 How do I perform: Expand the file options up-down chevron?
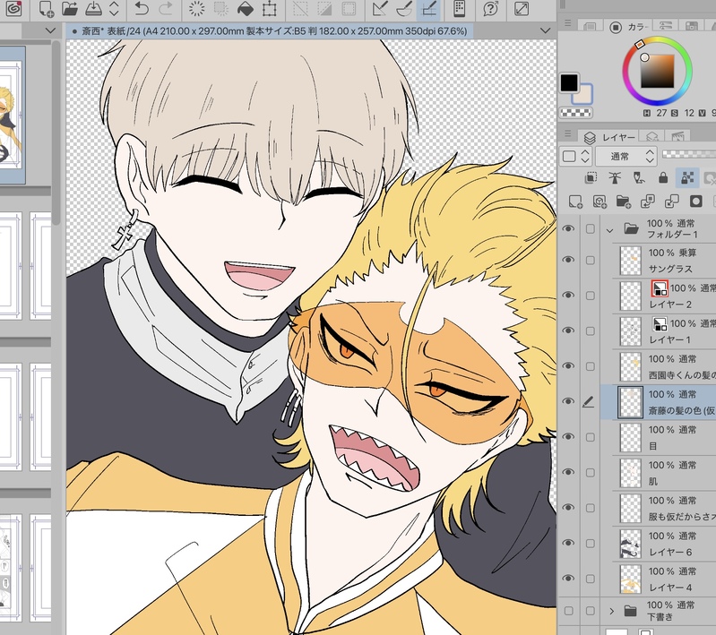pos(114,9)
